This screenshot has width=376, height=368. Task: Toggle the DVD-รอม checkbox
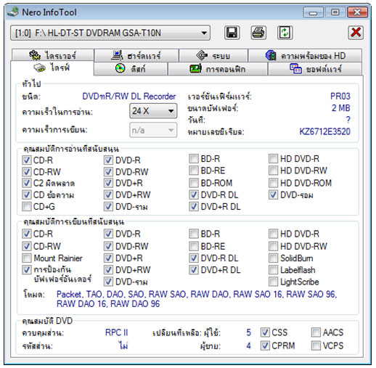click(273, 195)
